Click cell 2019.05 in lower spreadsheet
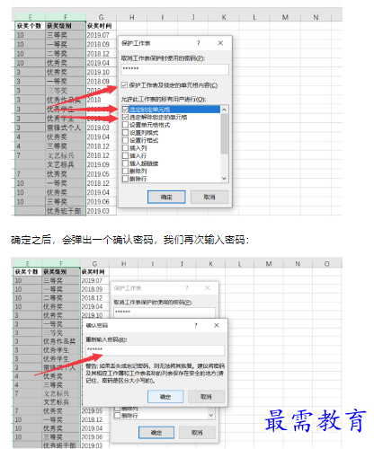The width and height of the screenshot is (374, 449). [x=94, y=411]
